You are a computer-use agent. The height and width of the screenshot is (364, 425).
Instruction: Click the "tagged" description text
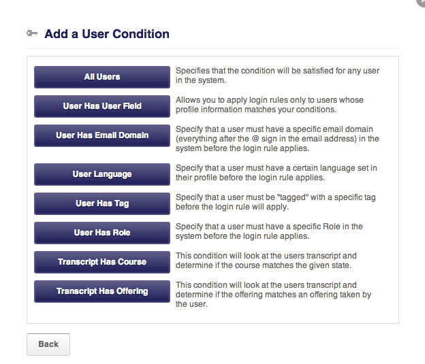pos(276,202)
